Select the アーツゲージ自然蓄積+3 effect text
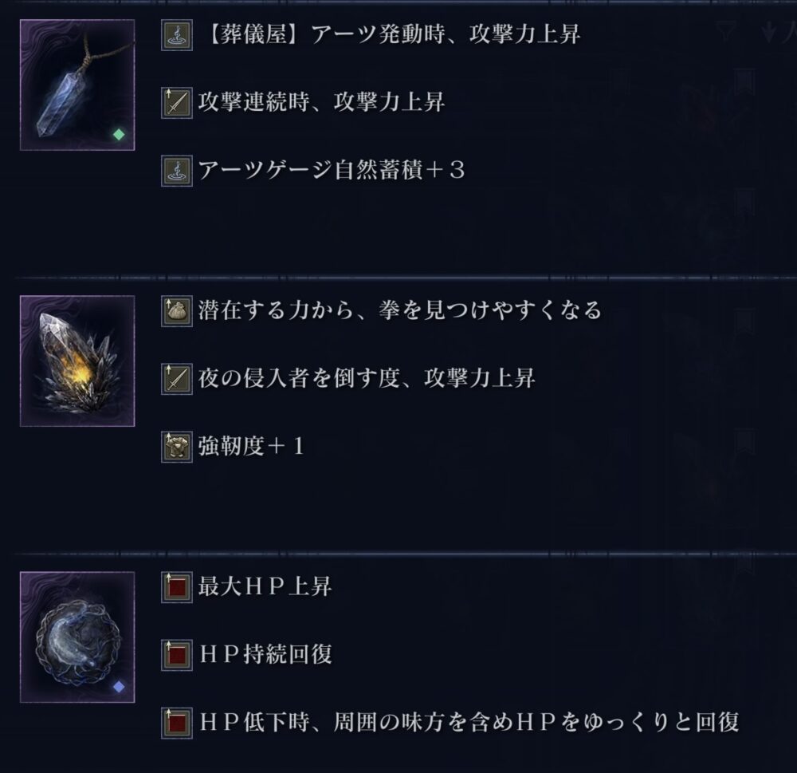This screenshot has height=773, width=797. [332, 170]
